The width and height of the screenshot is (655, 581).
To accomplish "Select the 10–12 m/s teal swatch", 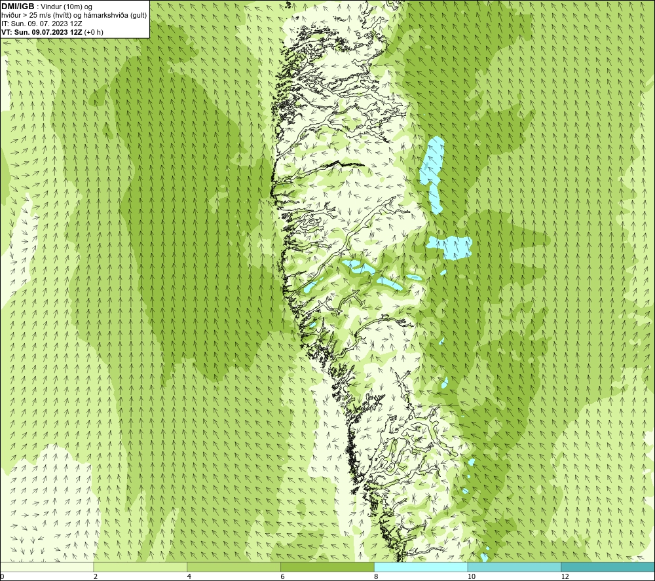I will [515, 567].
